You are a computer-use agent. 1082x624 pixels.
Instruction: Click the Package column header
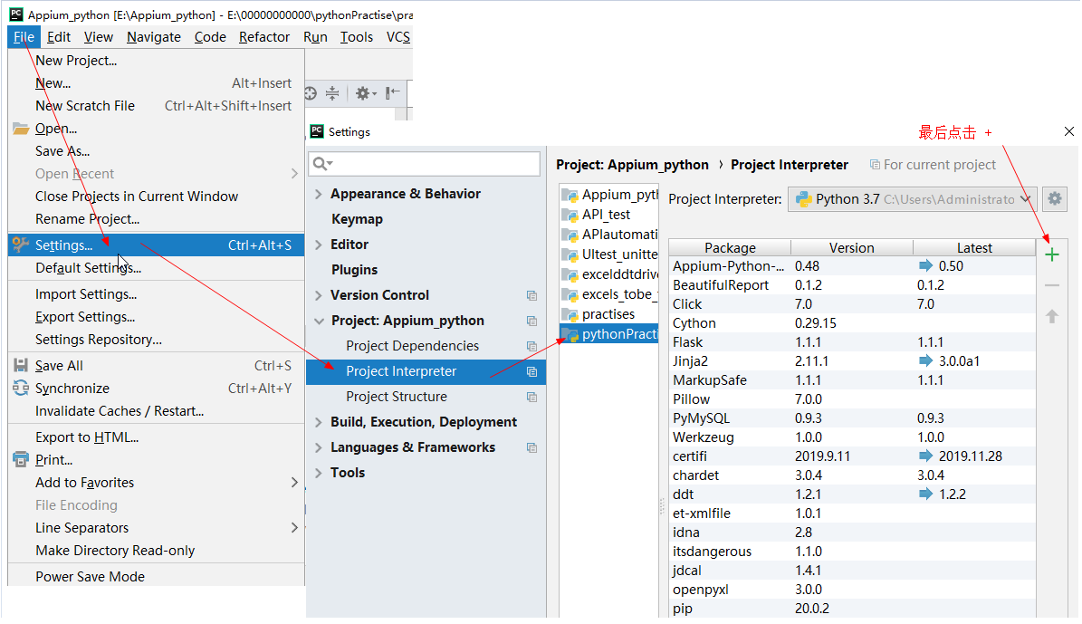pyautogui.click(x=730, y=248)
